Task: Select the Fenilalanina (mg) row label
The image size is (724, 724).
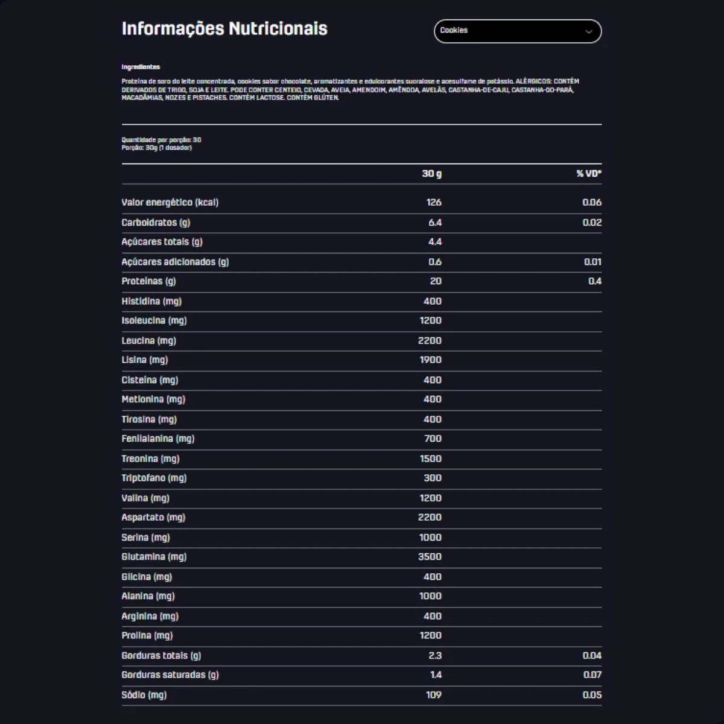Action: (157, 439)
